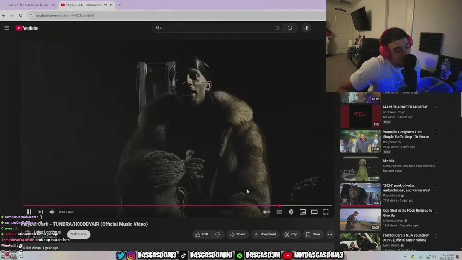The width and height of the screenshot is (462, 260).
Task: Click the Playboi Carti channel name in sidebar
Action: pyautogui.click(x=391, y=196)
